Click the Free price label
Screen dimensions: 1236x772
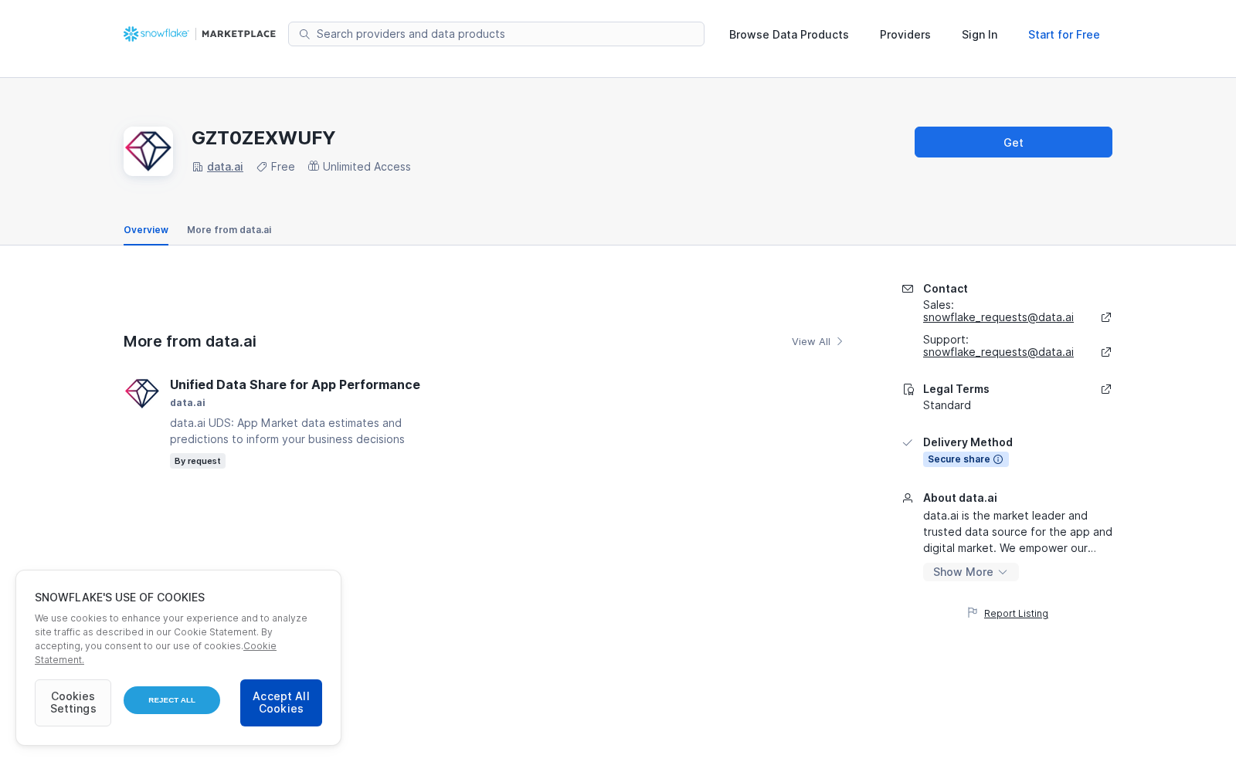coord(283,167)
